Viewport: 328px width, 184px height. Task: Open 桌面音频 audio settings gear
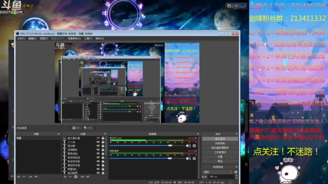(194, 158)
